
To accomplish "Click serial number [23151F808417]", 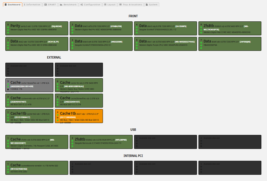I will click(22, 117).
